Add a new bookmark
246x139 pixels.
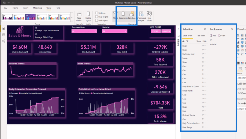[213, 36]
